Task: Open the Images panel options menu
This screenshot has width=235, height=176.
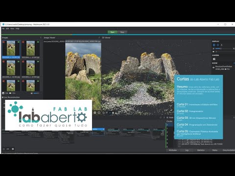Action: click(41, 38)
